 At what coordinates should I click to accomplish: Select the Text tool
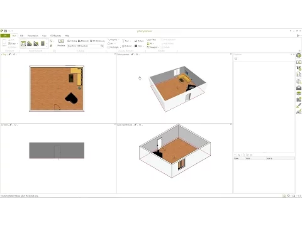pyautogui.click(x=125, y=41)
